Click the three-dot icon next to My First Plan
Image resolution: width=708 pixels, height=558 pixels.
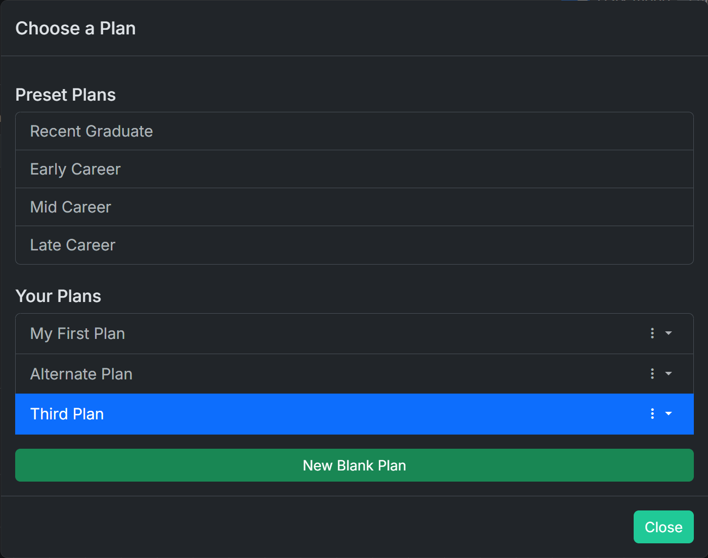(x=652, y=333)
